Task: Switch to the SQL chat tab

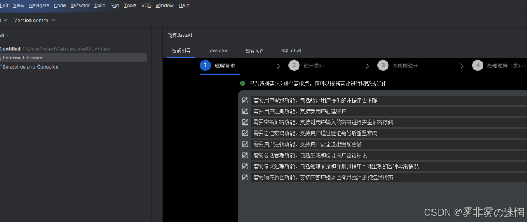Action: [x=291, y=50]
